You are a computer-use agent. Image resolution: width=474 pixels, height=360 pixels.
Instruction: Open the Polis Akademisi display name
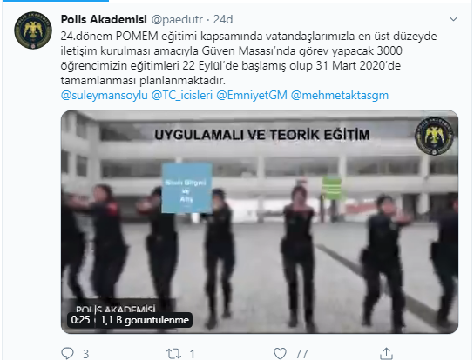[104, 19]
